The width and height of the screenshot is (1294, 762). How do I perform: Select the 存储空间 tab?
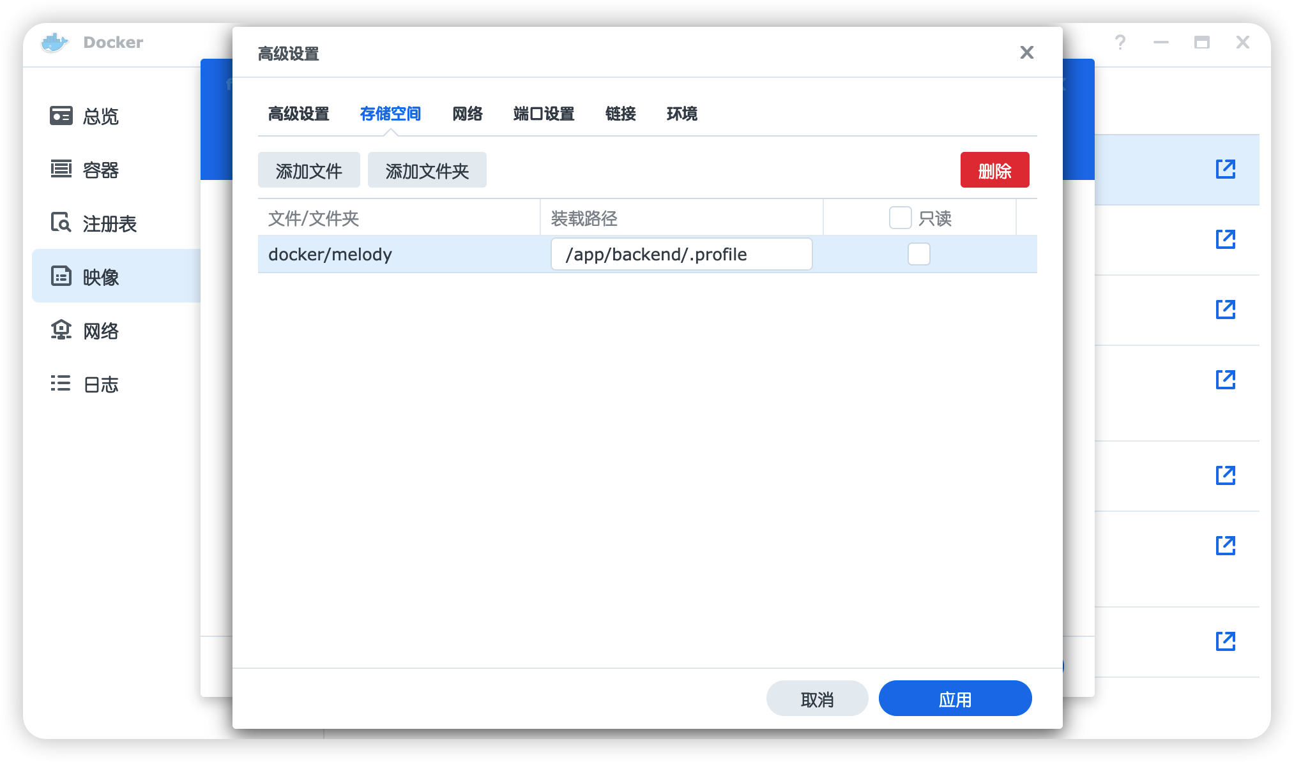tap(390, 114)
